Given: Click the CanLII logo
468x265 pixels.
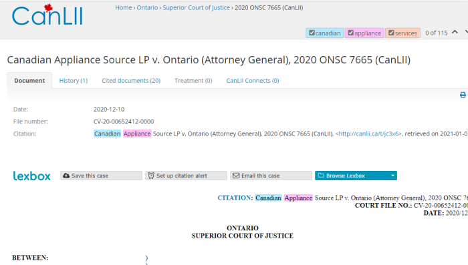Looking at the screenshot, I should coord(47,15).
